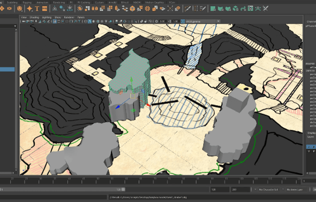Open the Renderer viewport menu
This screenshot has height=202, width=316.
[69, 17]
